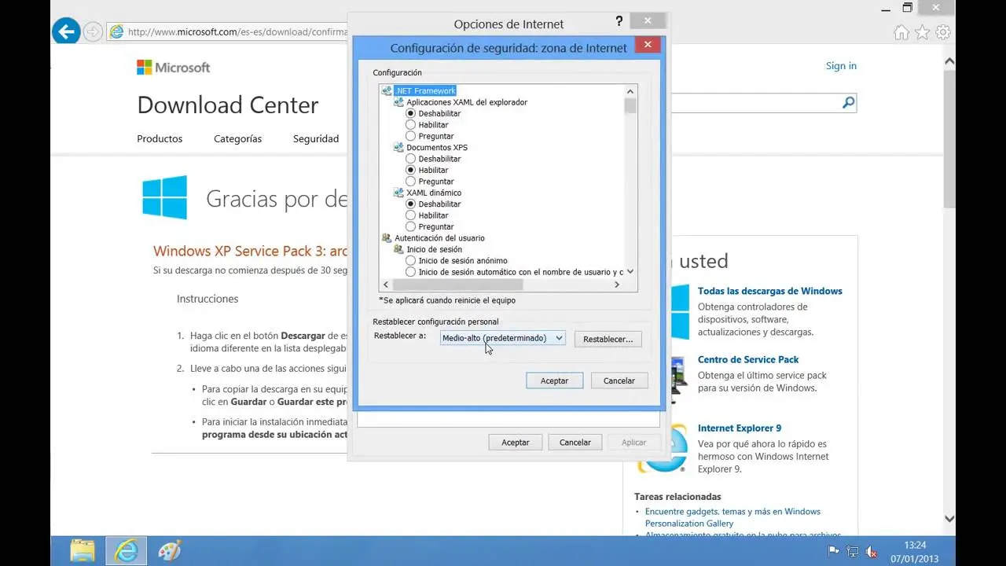Select Preguntar under Aplicaciones XAML del explorador
The image size is (1006, 566).
click(410, 136)
